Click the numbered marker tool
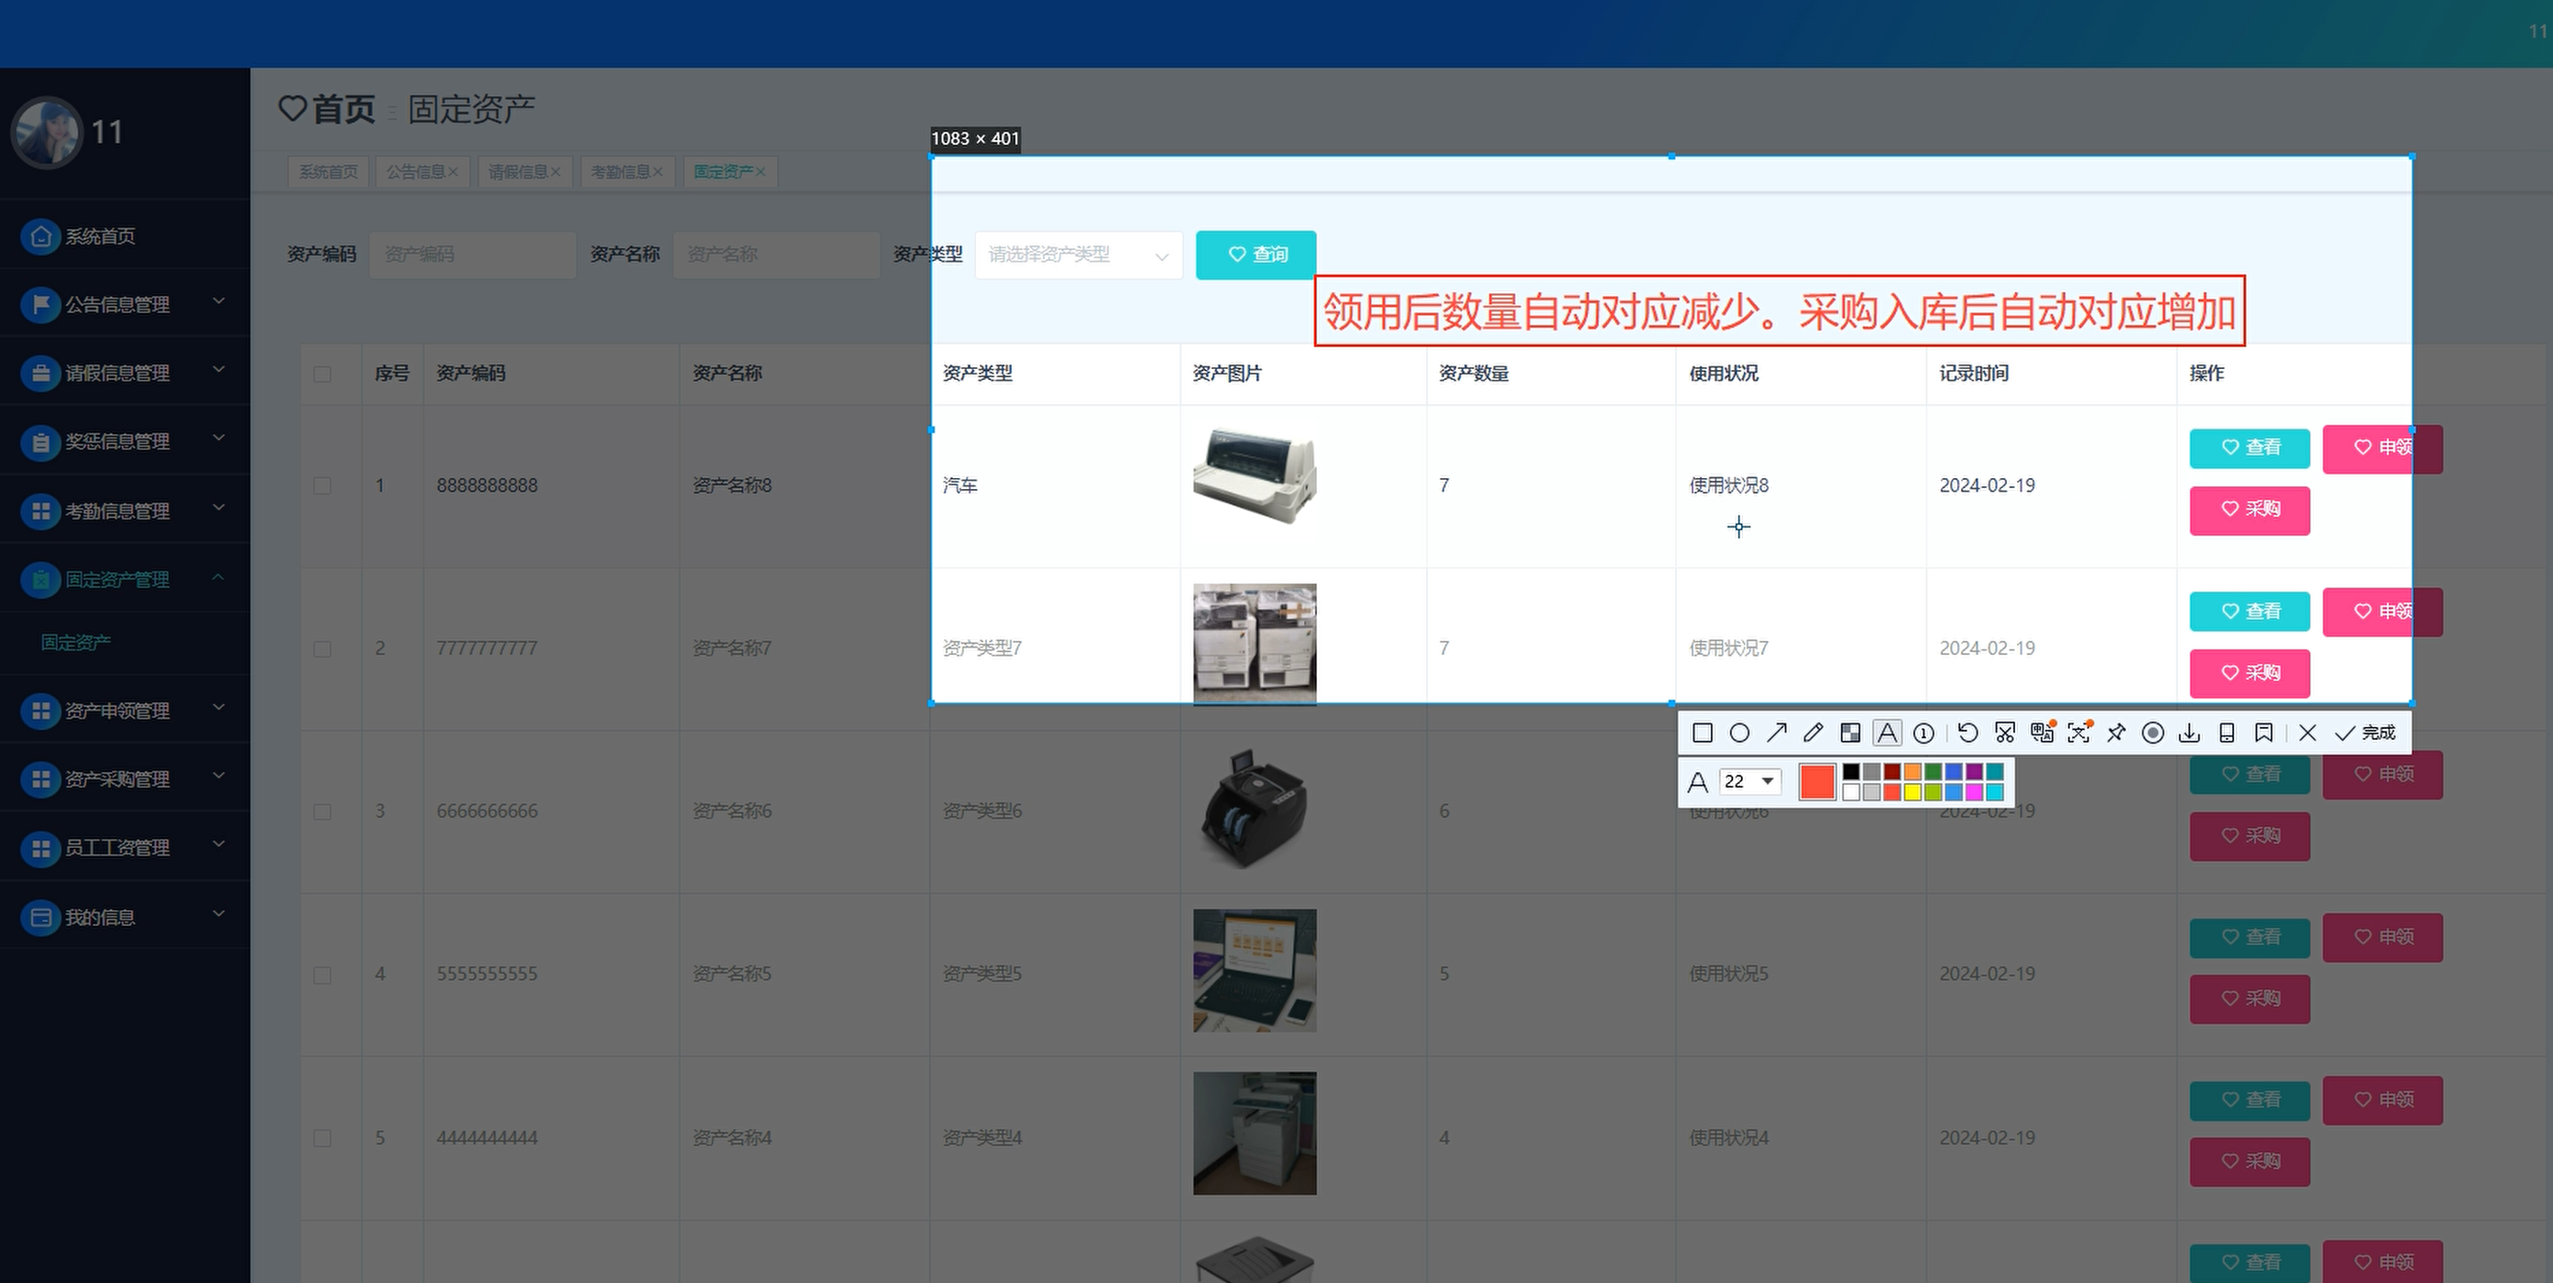Viewport: 2553px width, 1283px height. (x=1923, y=732)
